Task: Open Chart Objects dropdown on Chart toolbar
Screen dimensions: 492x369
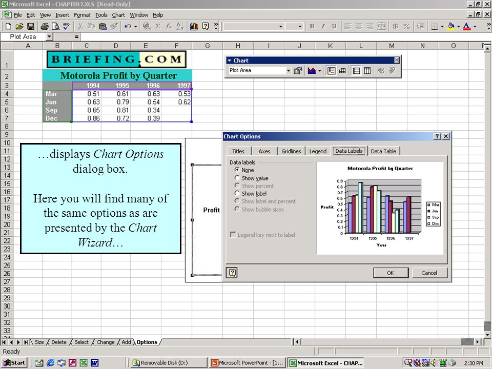Action: click(289, 71)
